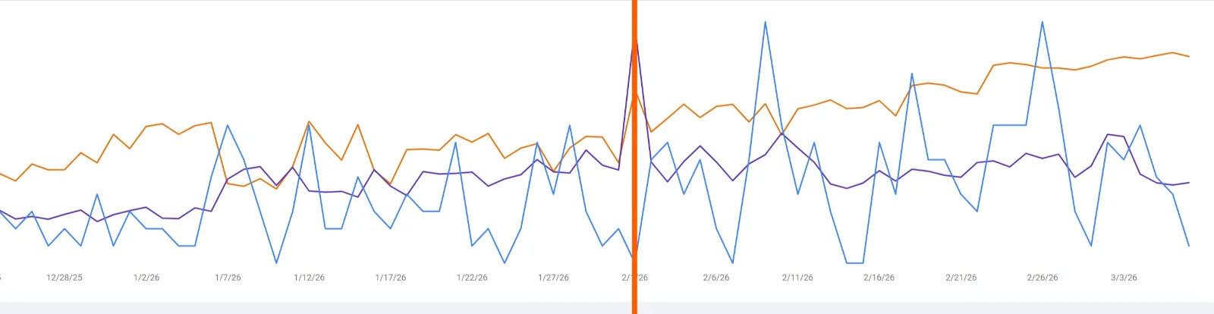Click the 2/21/26 date label

pyautogui.click(x=961, y=278)
